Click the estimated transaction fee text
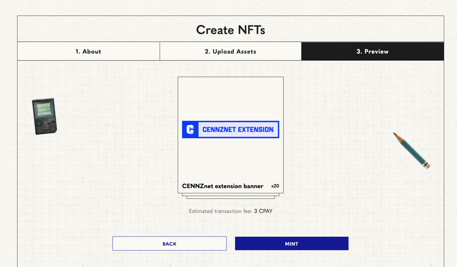The image size is (457, 267). pos(230,211)
